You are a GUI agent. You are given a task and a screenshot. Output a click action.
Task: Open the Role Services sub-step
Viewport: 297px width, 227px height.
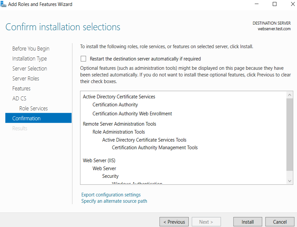pyautogui.click(x=33, y=108)
